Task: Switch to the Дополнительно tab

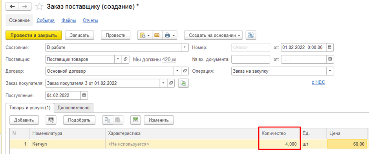Action: point(73,107)
